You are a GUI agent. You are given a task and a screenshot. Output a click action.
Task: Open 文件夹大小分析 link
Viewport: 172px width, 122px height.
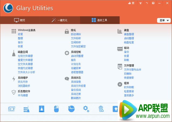tap(27, 72)
